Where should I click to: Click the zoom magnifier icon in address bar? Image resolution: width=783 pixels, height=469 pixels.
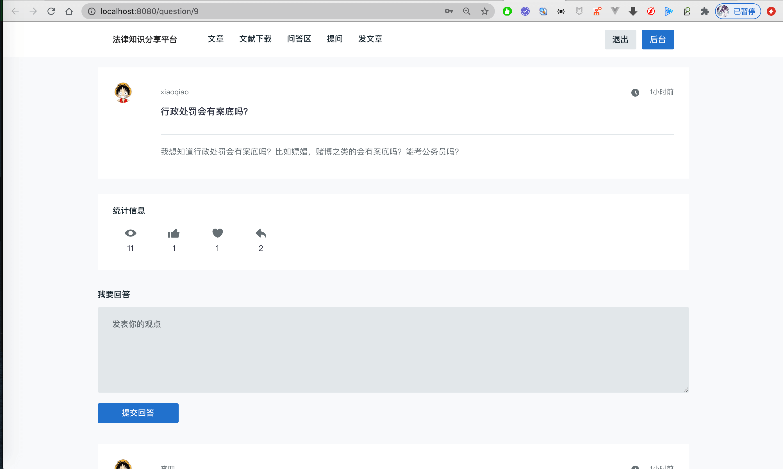pyautogui.click(x=466, y=12)
